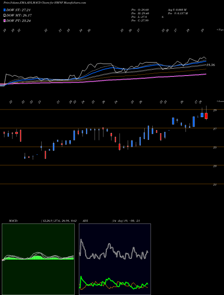Click the 'Pre O: 28.60' value

pyautogui.click(x=140, y=10)
